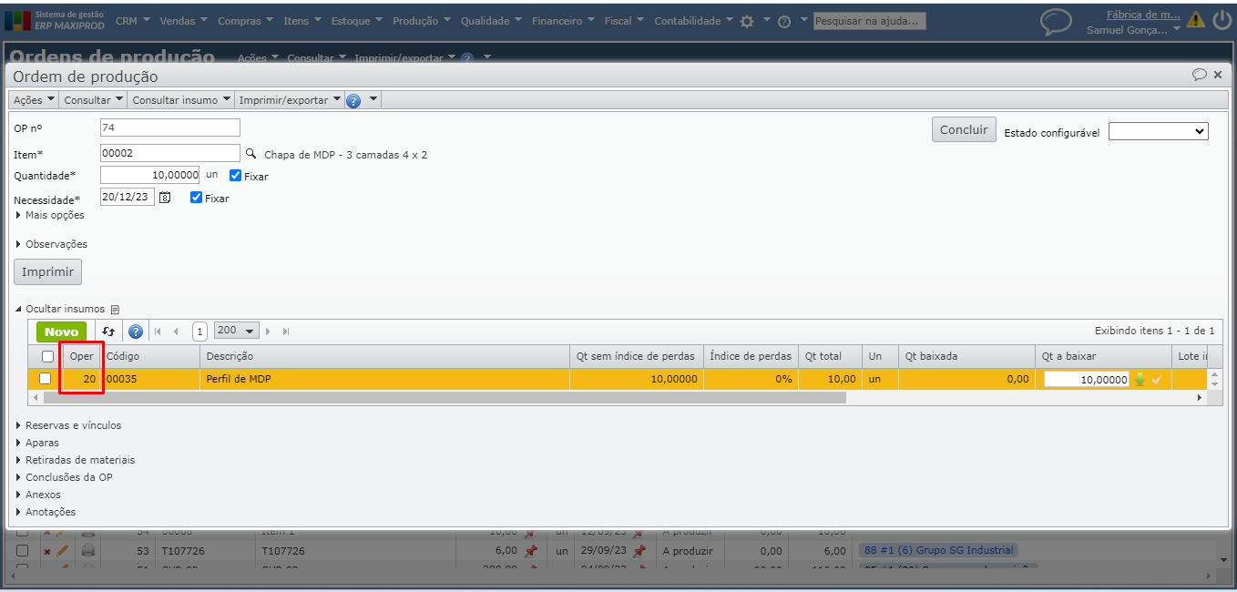Image resolution: width=1237 pixels, height=592 pixels.
Task: Open the Vendas top menu
Action: [183, 21]
